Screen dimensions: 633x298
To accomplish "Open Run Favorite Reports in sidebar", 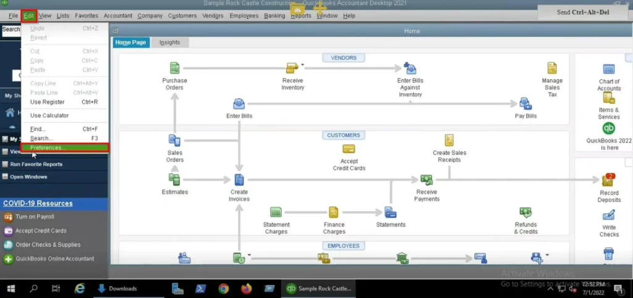I will click(x=36, y=164).
